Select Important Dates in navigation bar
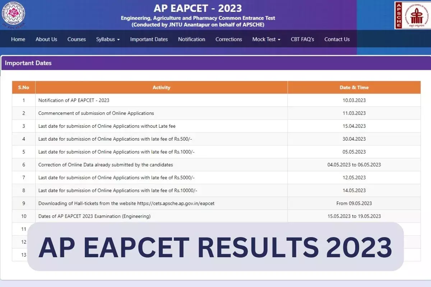 click(x=149, y=39)
